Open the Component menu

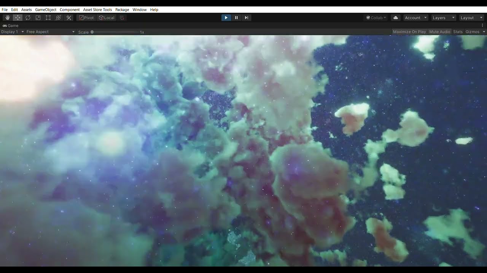coord(70,9)
